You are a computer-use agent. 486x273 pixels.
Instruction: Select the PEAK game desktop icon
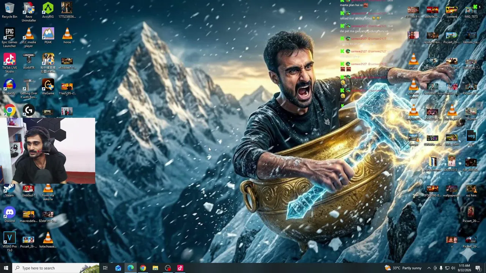click(x=48, y=36)
